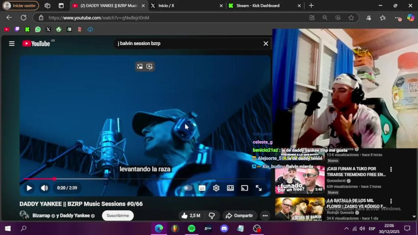
Task: Click picture-in-picture overlay icon on video
Action: (x=149, y=67)
